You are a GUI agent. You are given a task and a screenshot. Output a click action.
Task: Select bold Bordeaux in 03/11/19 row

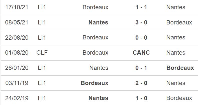[x=94, y=83]
